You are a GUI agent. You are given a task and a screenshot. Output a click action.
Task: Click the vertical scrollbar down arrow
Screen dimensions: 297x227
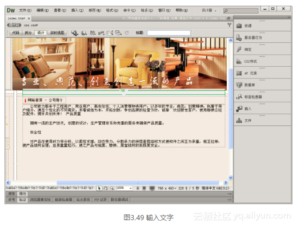coord(231,178)
